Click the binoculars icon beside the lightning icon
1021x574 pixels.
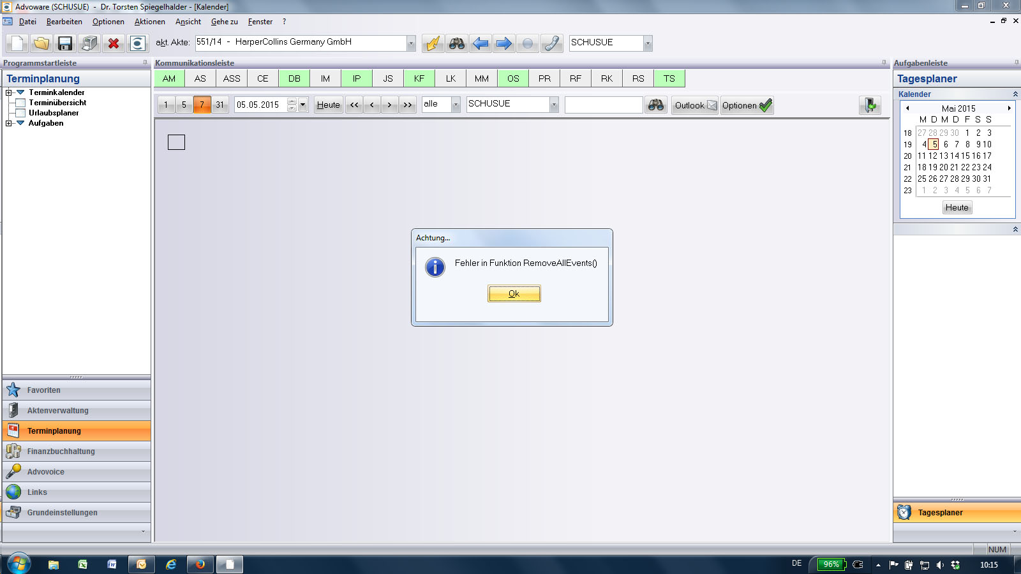click(x=457, y=43)
